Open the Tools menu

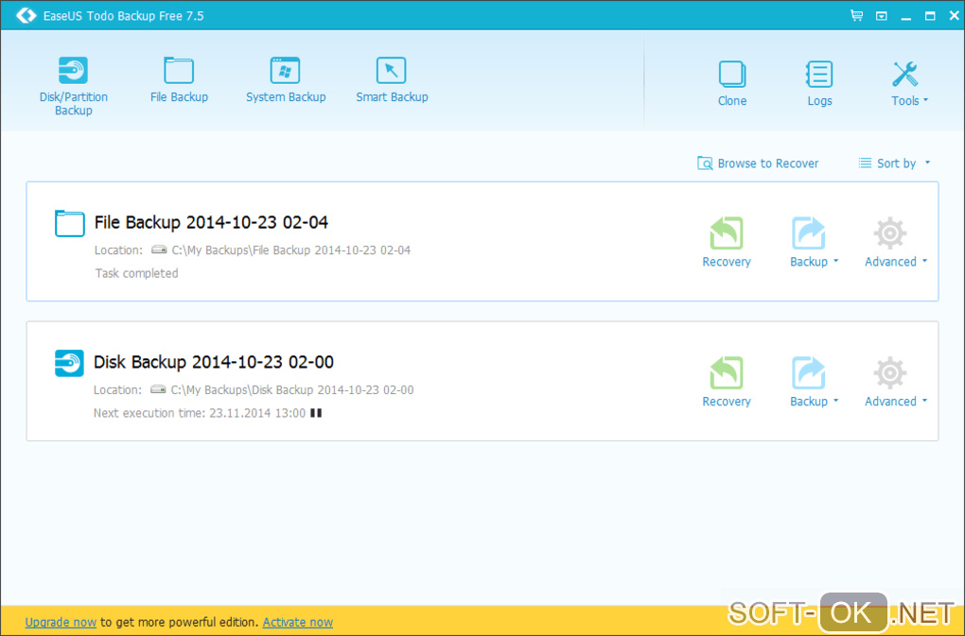909,83
